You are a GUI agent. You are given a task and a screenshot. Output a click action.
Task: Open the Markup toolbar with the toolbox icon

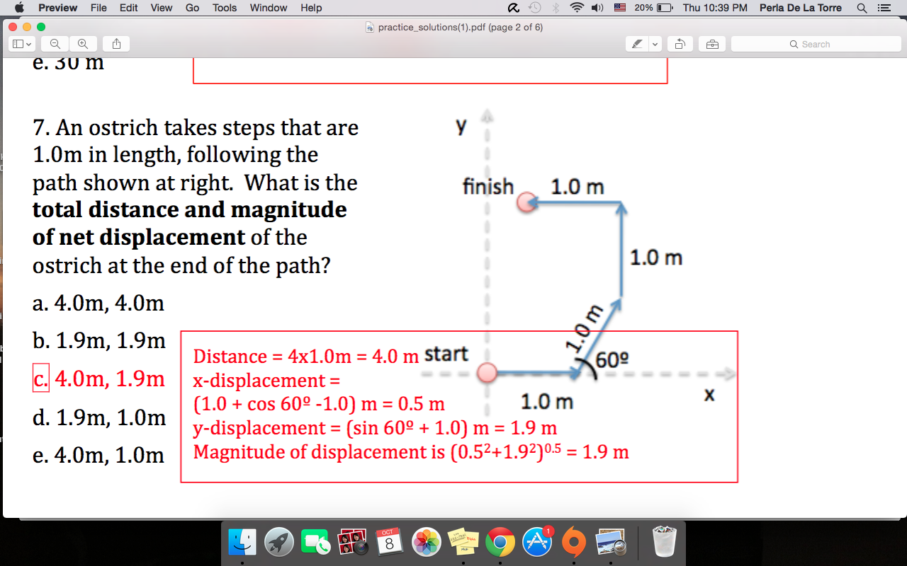[x=711, y=43]
